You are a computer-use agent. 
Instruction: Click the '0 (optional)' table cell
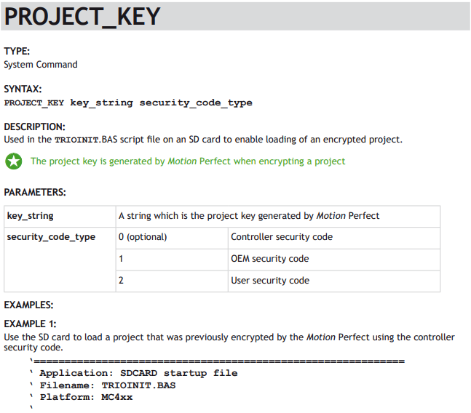[x=172, y=238]
